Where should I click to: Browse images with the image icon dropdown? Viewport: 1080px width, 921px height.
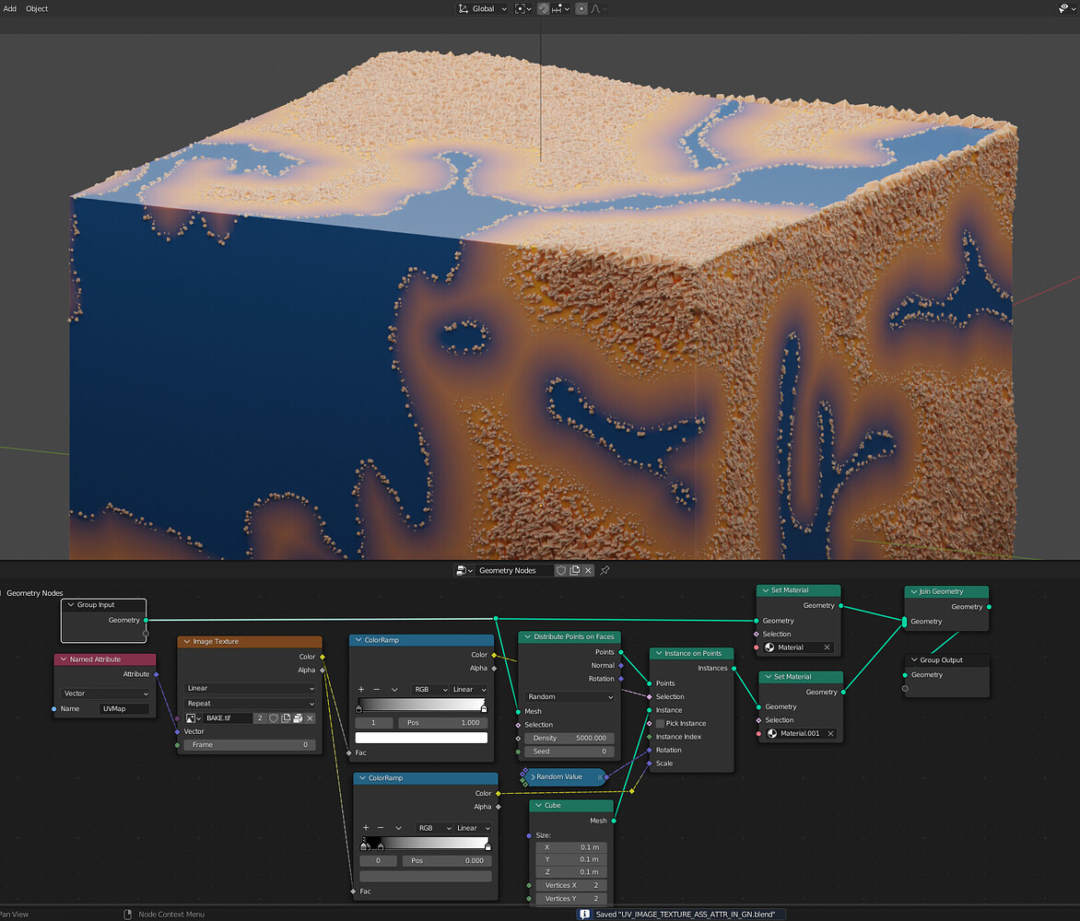point(193,718)
